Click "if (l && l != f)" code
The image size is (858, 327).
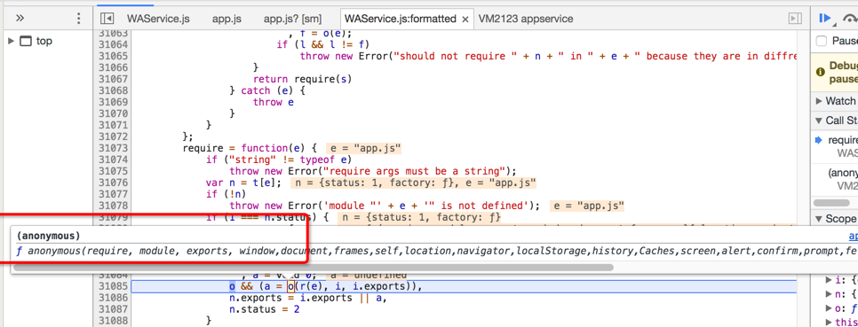click(x=323, y=44)
